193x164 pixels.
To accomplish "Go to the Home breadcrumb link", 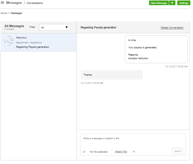I will [x=4, y=13].
